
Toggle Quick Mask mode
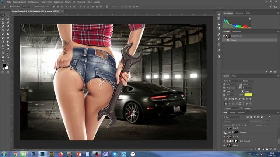point(3,72)
